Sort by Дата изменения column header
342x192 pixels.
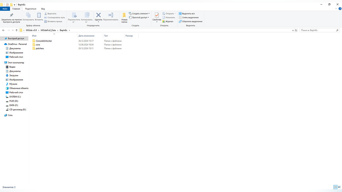pyautogui.click(x=86, y=36)
